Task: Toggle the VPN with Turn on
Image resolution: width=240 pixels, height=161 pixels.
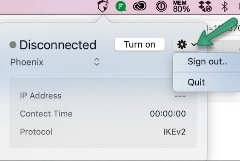Action: pyautogui.click(x=140, y=44)
